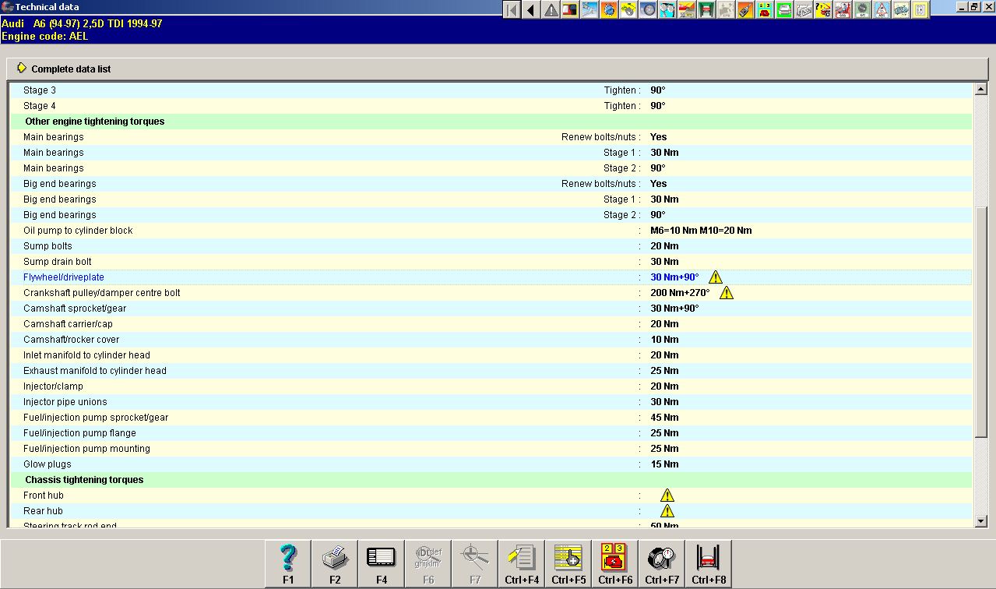Click the scrollbar up arrow
The height and width of the screenshot is (589, 996).
981,90
